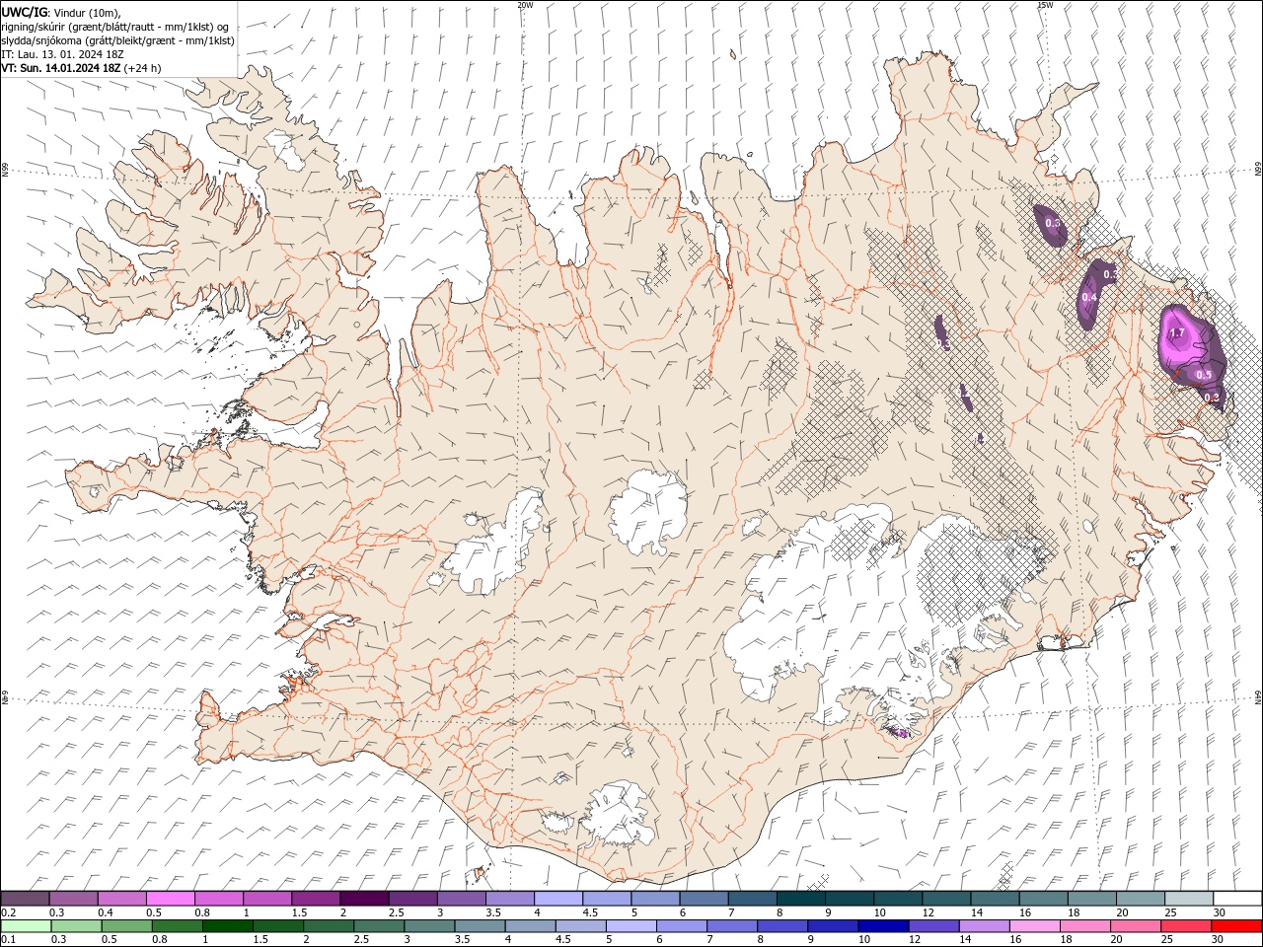Click the deep navy 10–12 swatch in the bottom legend row
Screen dimensions: 1263x947
(x=883, y=926)
